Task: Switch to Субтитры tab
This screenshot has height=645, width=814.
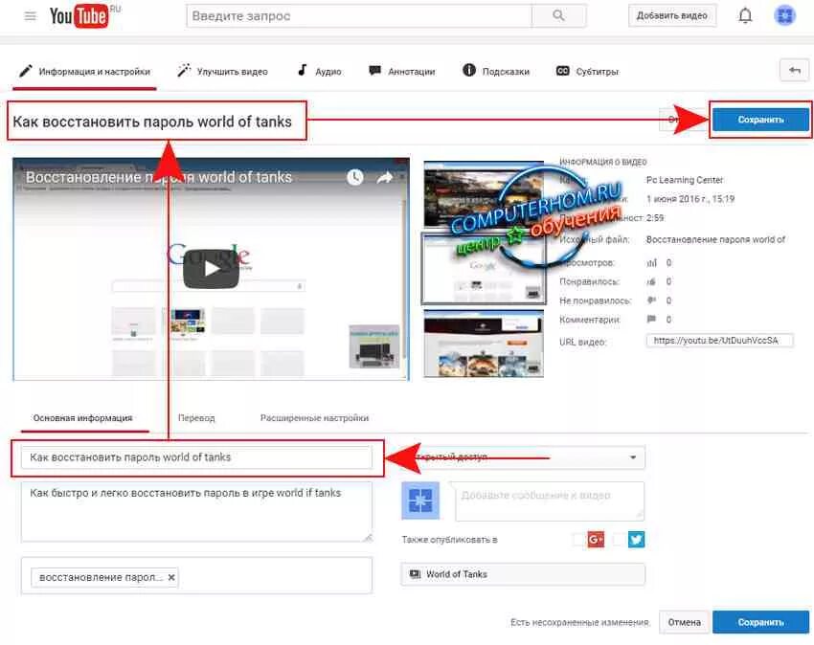Action: pyautogui.click(x=588, y=71)
